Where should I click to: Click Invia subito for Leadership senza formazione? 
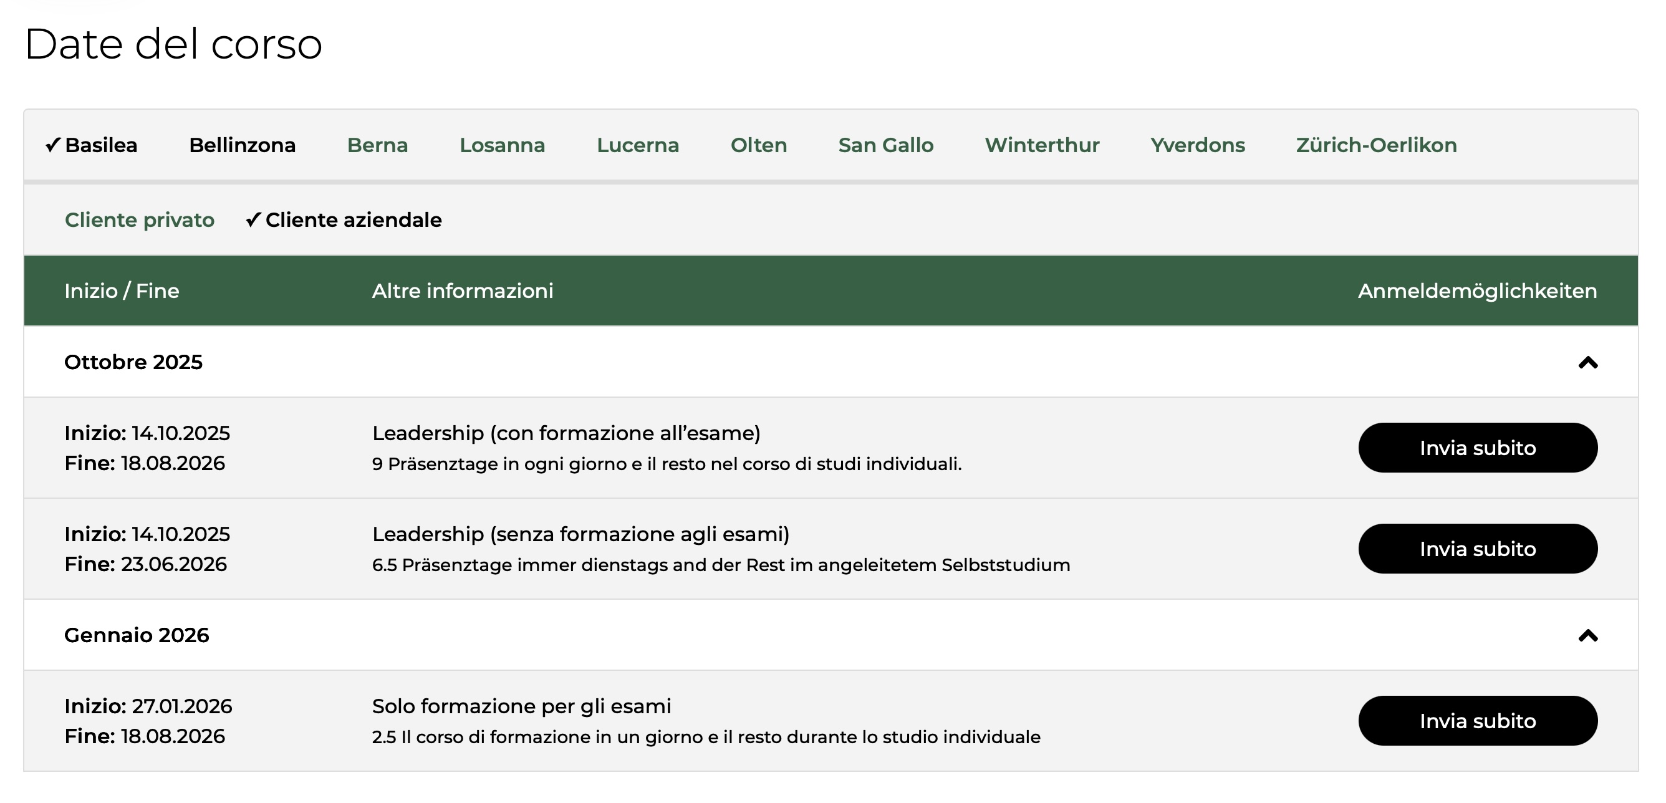1478,548
